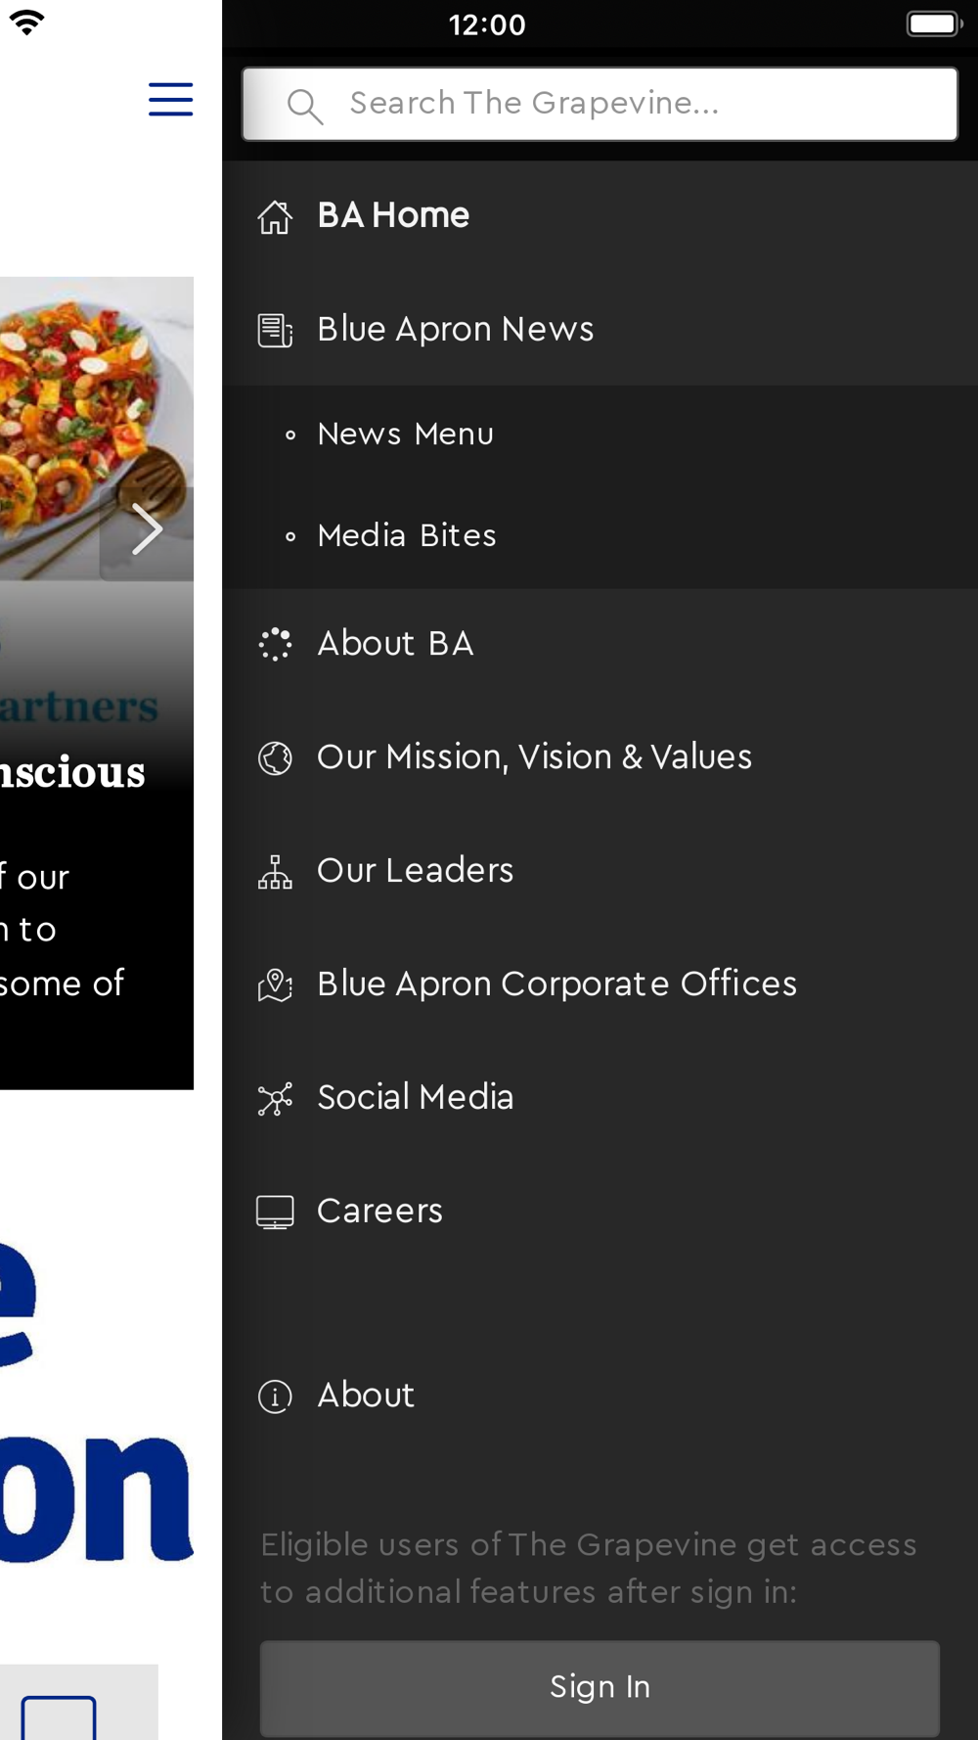Viewport: 978px width, 1740px height.
Task: Open the Social Media page
Action: (x=600, y=1098)
